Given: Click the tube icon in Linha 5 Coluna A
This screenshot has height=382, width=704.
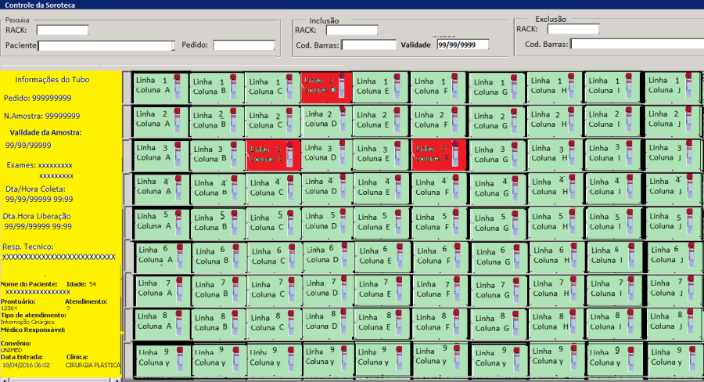Looking at the screenshot, I should click(178, 223).
